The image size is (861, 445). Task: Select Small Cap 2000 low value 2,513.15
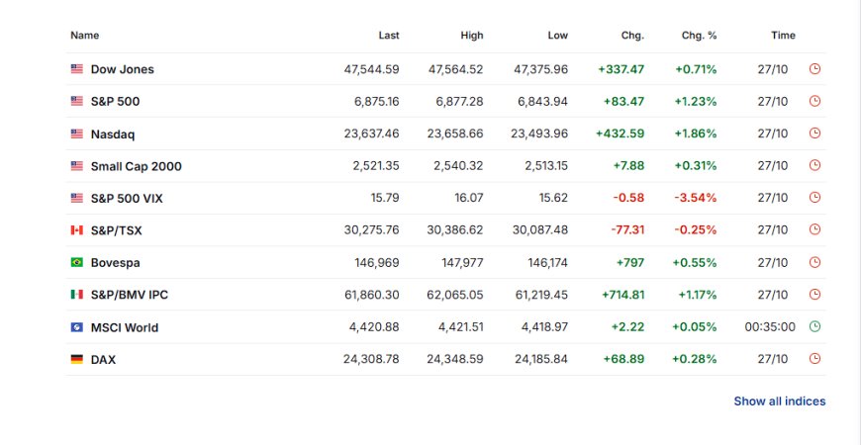tap(546, 166)
